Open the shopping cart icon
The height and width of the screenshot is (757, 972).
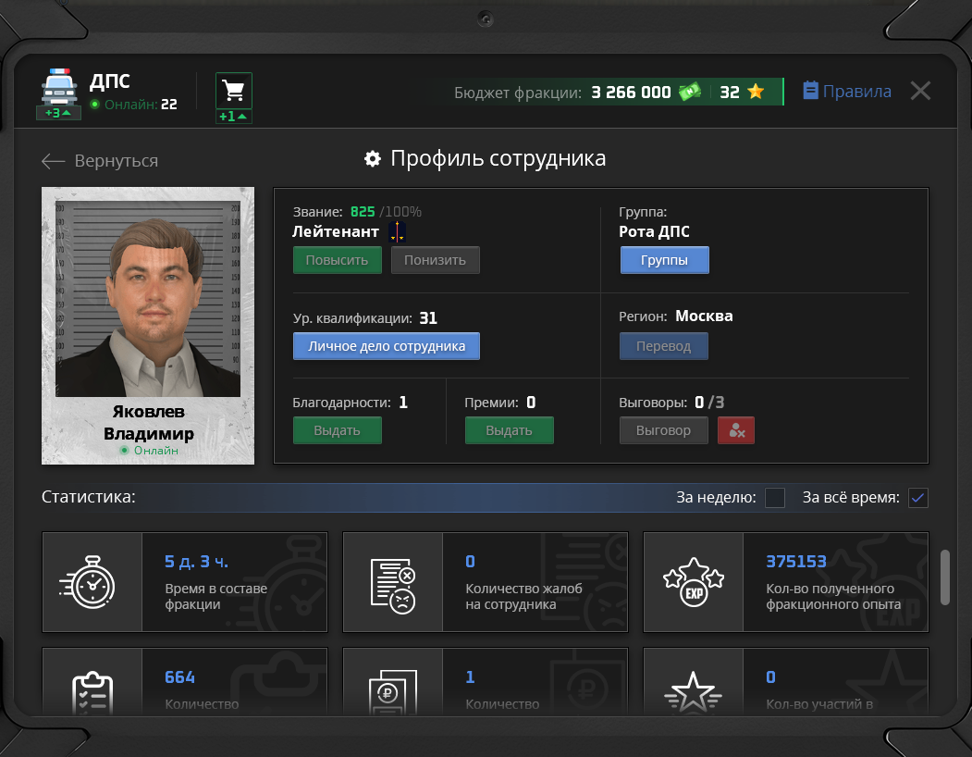point(234,91)
